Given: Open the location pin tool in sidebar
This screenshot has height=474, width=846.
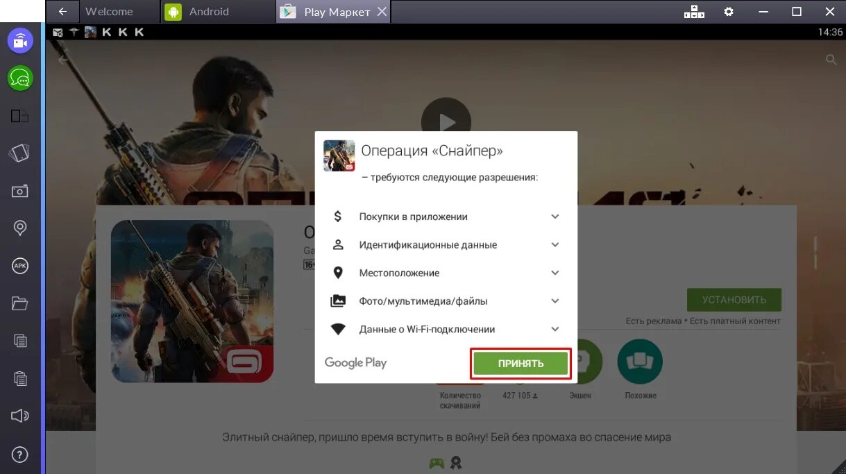Looking at the screenshot, I should (20, 228).
